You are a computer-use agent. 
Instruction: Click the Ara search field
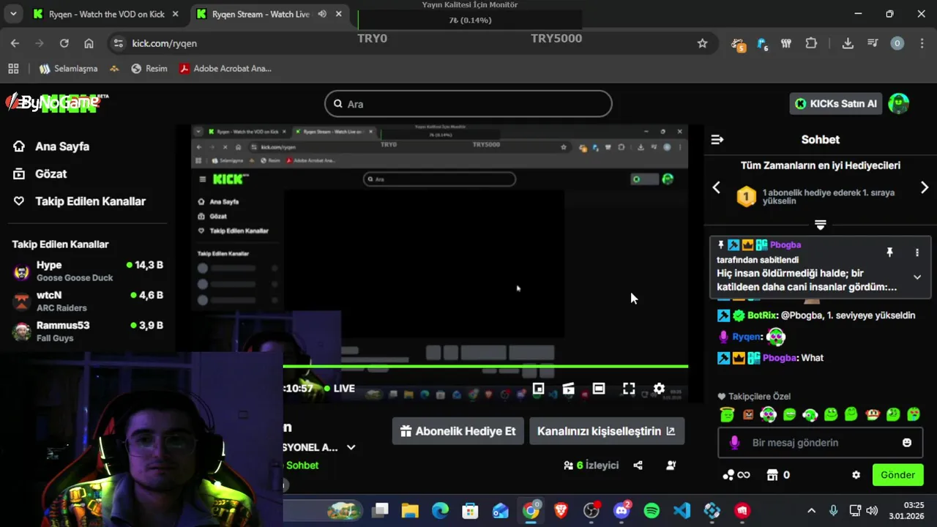[468, 104]
